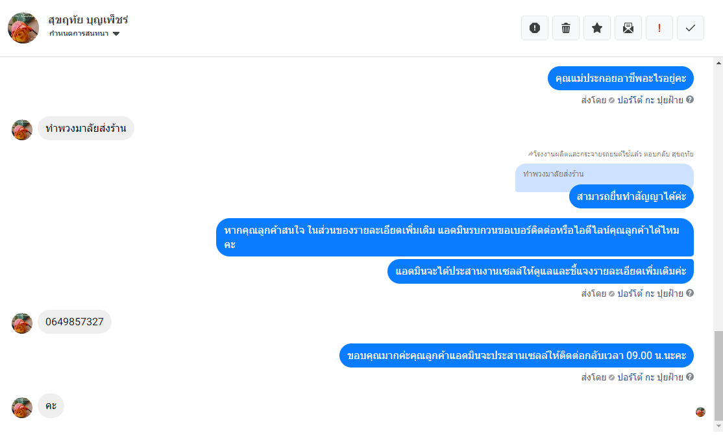Screen dimensions: 723x435
Task: Mark this conversation as spam
Action: coord(535,28)
